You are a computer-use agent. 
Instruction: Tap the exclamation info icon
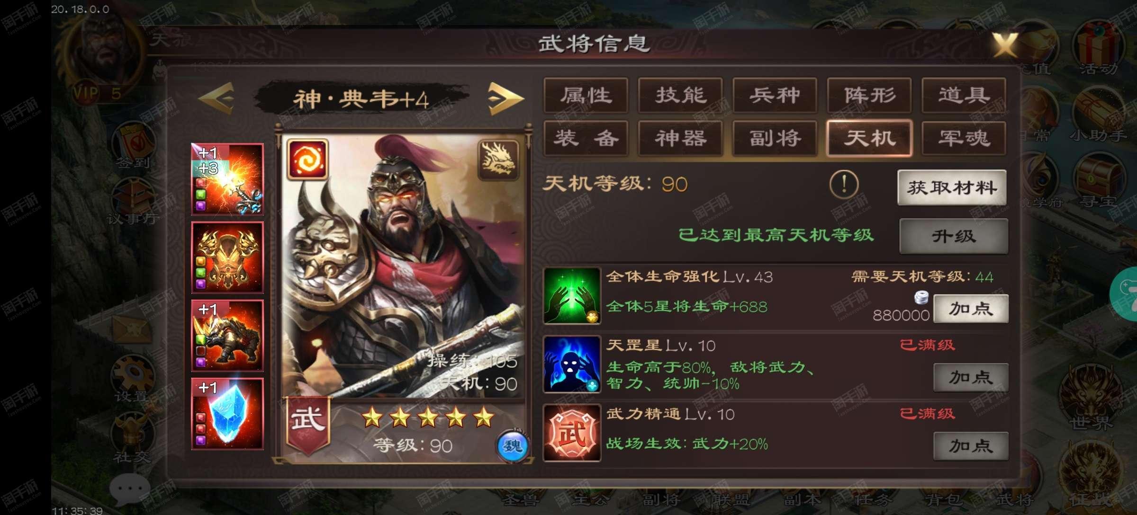(x=844, y=184)
